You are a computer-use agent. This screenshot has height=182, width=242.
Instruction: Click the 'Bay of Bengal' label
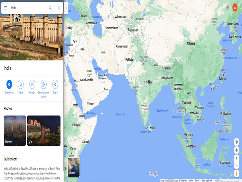pos(162,111)
